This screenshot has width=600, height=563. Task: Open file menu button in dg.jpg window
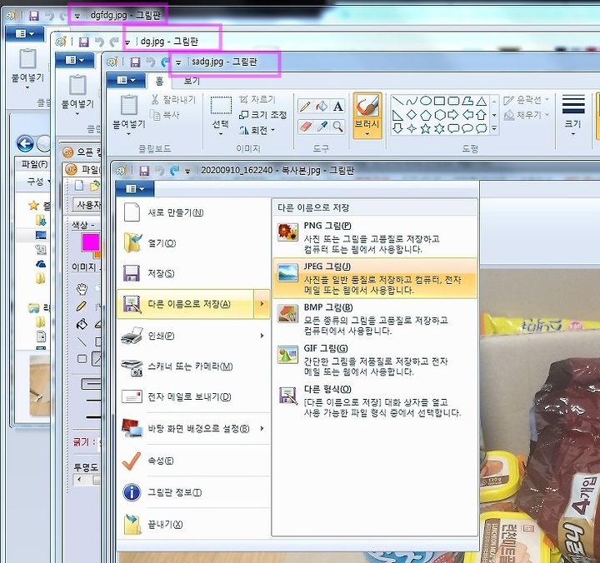75,61
